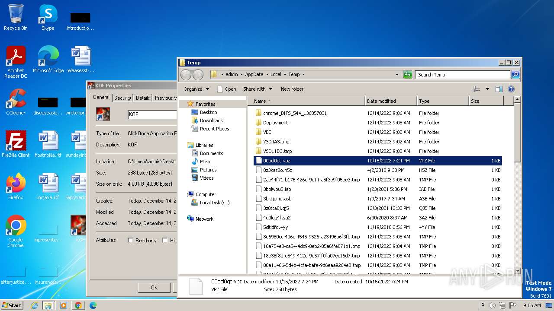
Task: Open Windows Media Player taskbar icon
Action: [x=64, y=305]
